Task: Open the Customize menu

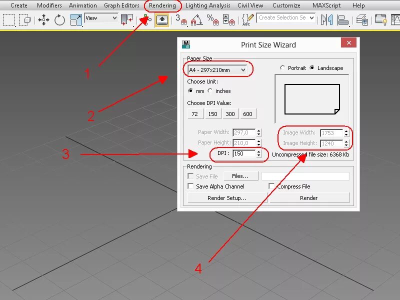Action: point(286,5)
